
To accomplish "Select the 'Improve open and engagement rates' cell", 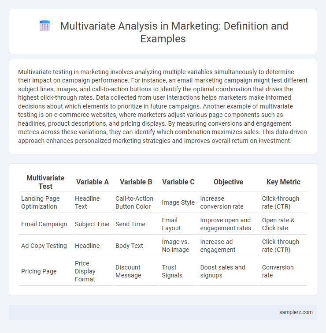I will point(229,224).
